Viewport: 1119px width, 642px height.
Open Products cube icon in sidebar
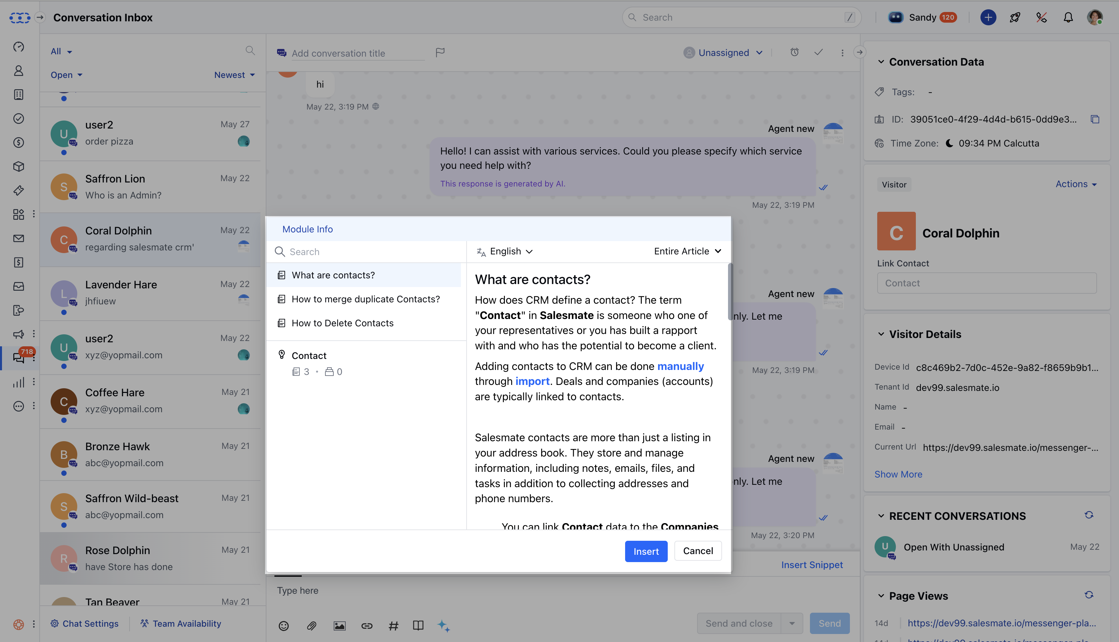coord(19,167)
